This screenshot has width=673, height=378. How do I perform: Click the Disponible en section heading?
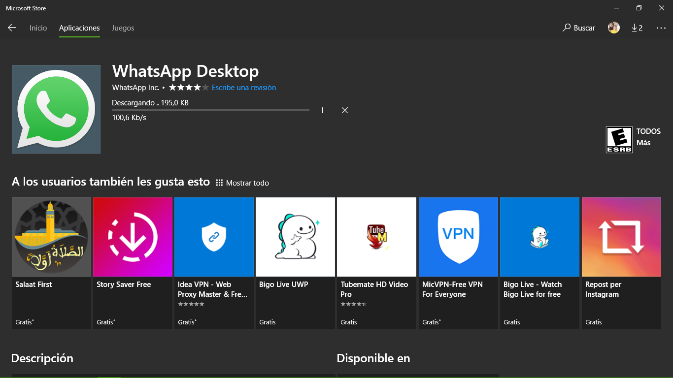tap(373, 358)
